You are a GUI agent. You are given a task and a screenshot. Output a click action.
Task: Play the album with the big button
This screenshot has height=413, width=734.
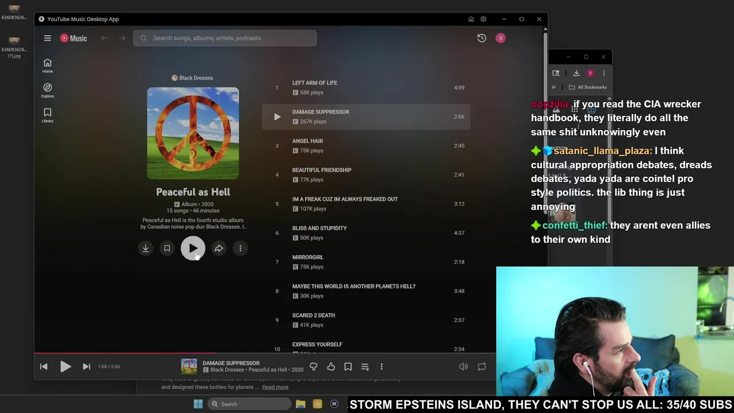[x=193, y=248]
